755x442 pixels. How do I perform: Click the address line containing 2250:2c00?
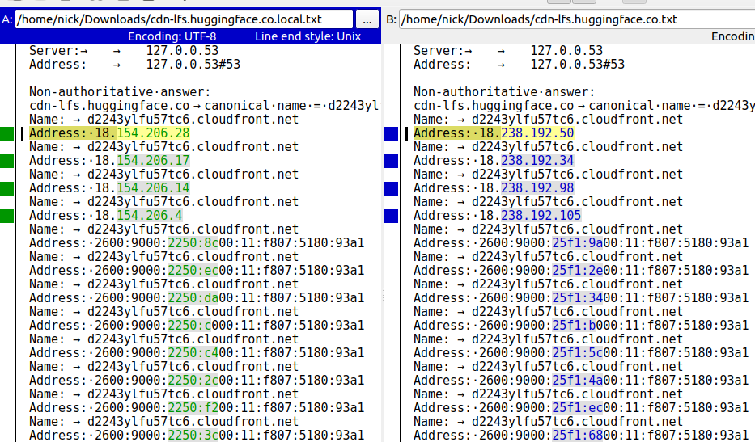point(197,380)
